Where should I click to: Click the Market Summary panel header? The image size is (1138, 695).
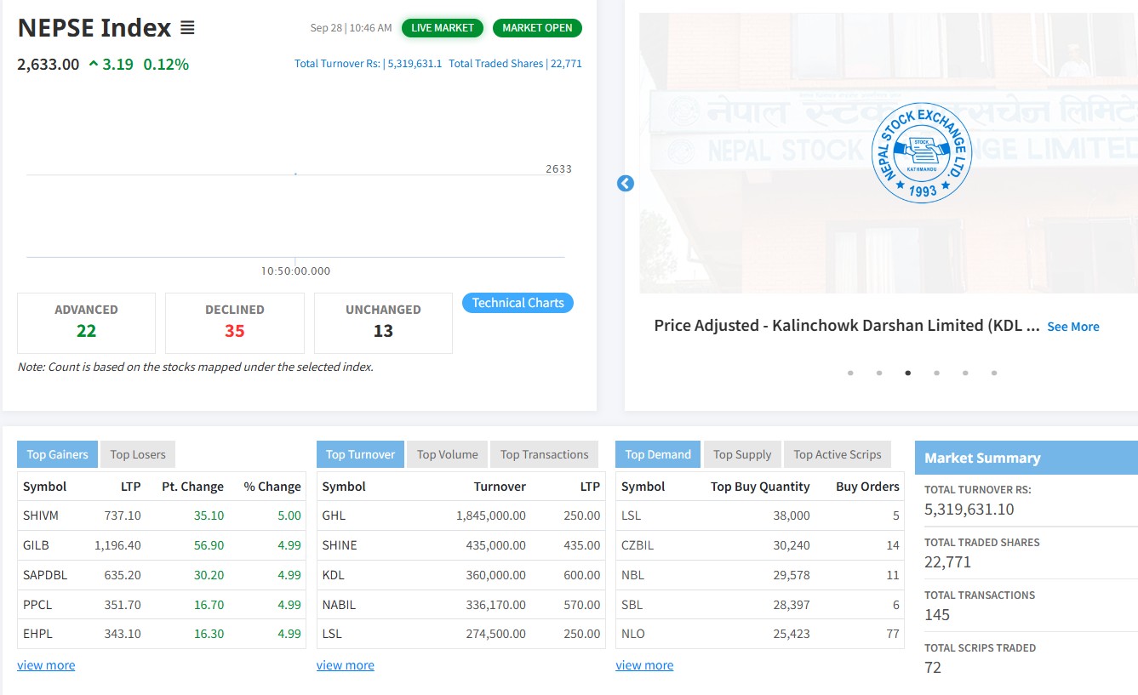(x=1026, y=458)
